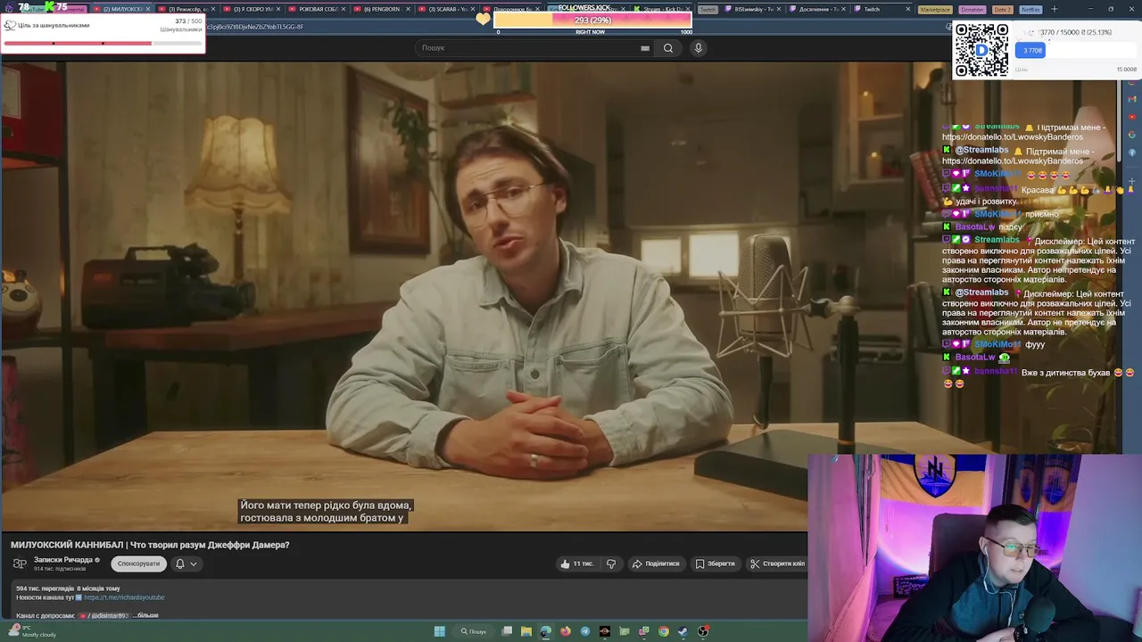Add a site with the sidebar plus icon
The height and width of the screenshot is (642, 1142).
1131,181
